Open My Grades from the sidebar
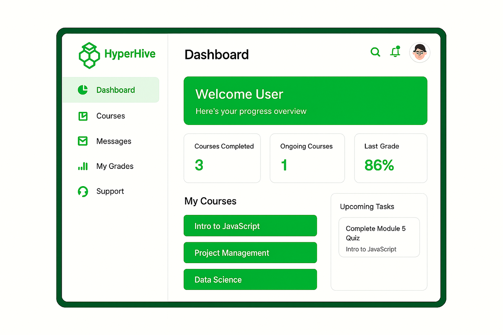 point(115,166)
